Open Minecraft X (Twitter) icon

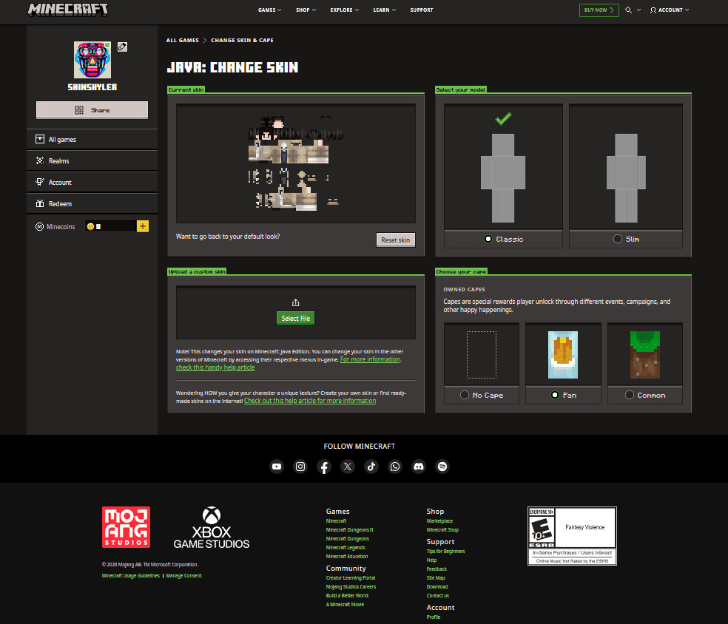[x=348, y=467]
